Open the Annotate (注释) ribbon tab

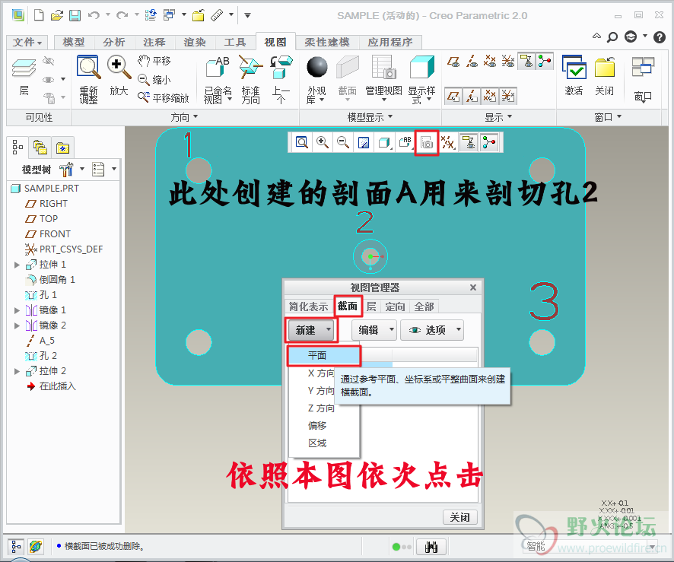pyautogui.click(x=154, y=42)
